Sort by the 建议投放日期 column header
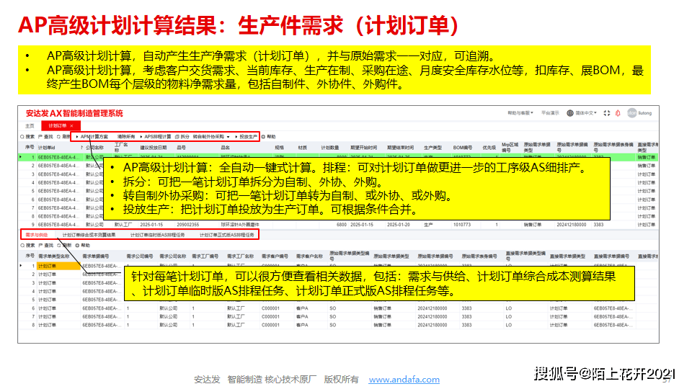 point(154,148)
